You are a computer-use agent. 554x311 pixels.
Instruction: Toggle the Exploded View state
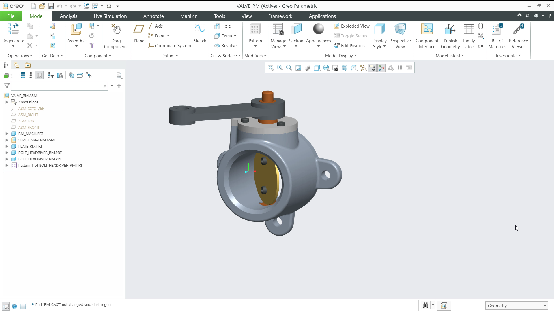click(351, 26)
